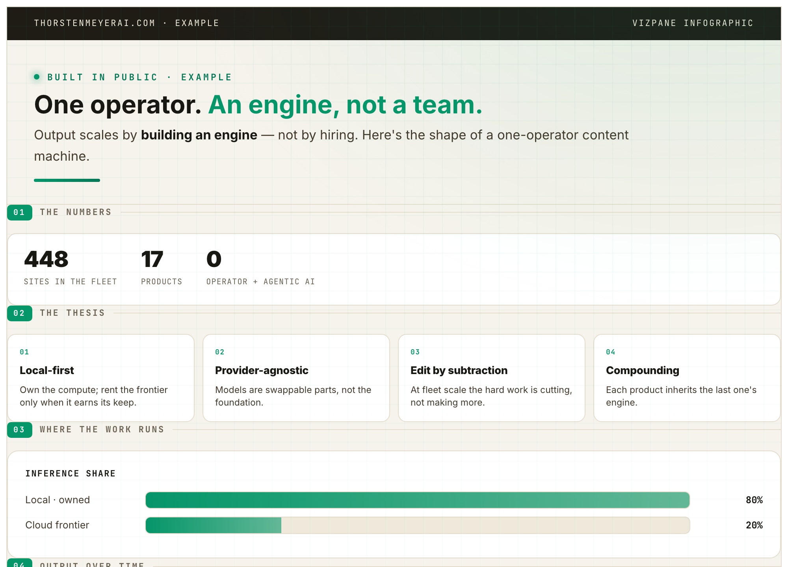The height and width of the screenshot is (567, 788).
Task: Click the 'Cloud frontier' row label
Action: [x=57, y=525]
